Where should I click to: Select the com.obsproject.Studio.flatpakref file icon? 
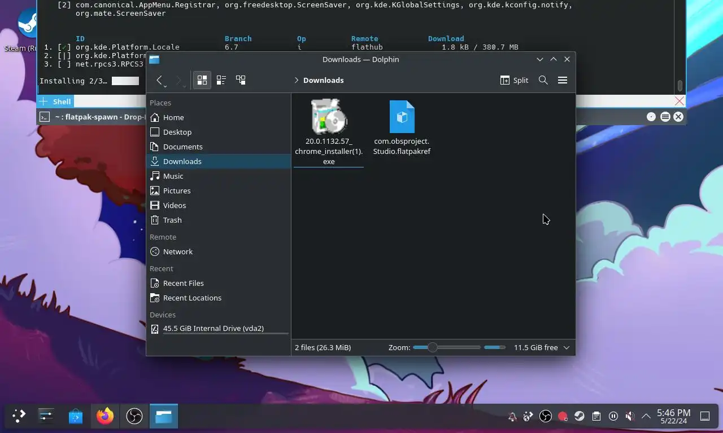tap(402, 117)
